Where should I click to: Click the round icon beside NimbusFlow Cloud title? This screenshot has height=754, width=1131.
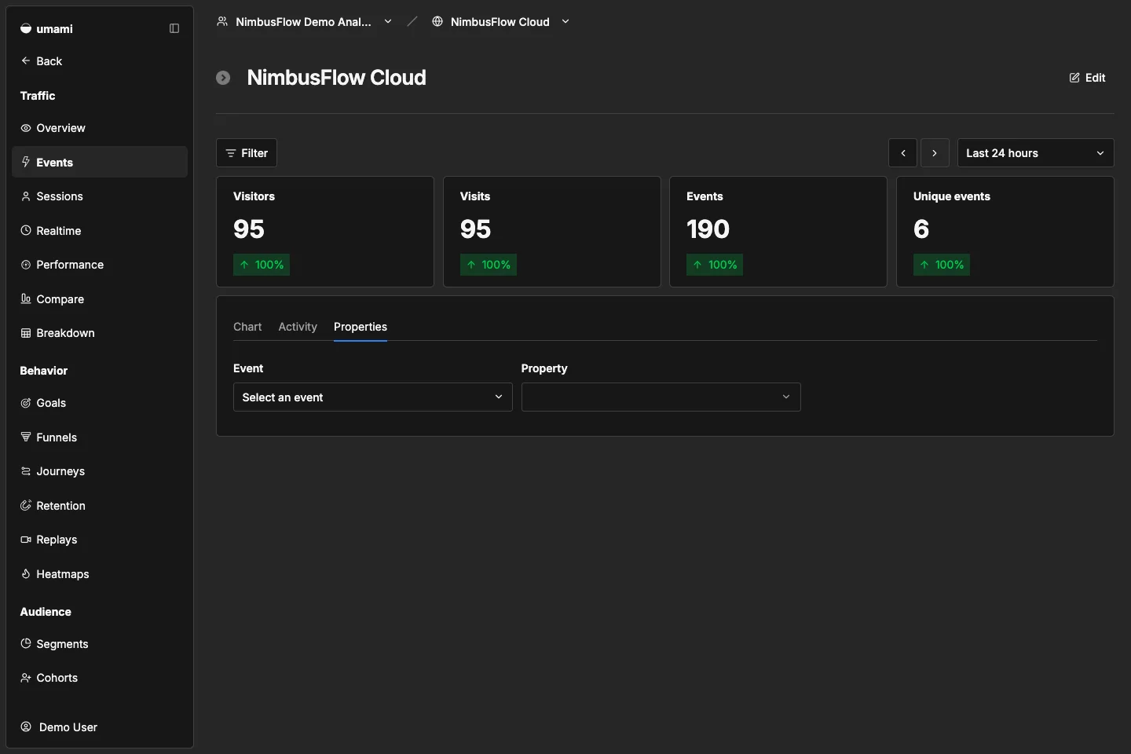(x=223, y=78)
